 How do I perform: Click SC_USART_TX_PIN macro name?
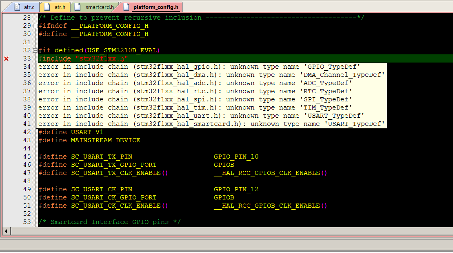point(102,157)
